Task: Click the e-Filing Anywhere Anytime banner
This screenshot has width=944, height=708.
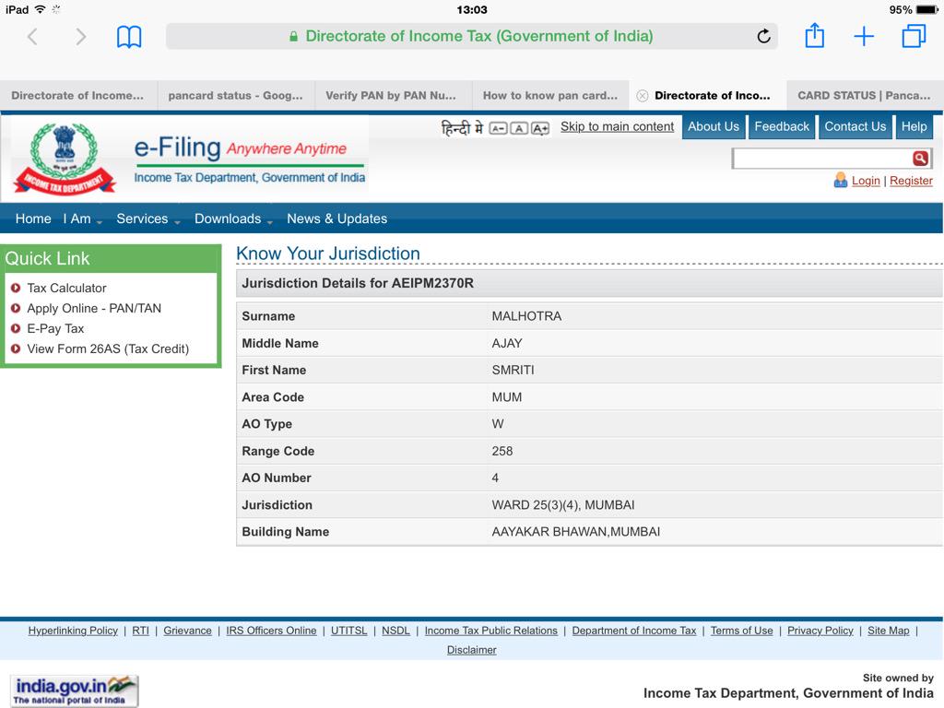Action: [x=249, y=159]
